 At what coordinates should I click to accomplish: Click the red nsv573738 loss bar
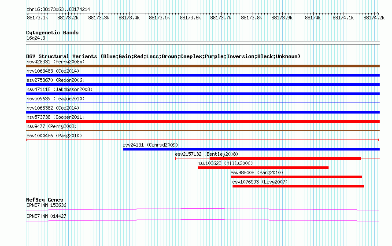(x=203, y=121)
